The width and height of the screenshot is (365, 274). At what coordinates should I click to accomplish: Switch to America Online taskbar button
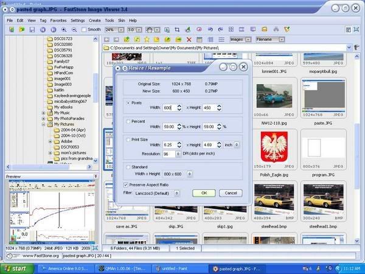pyautogui.click(x=65, y=269)
